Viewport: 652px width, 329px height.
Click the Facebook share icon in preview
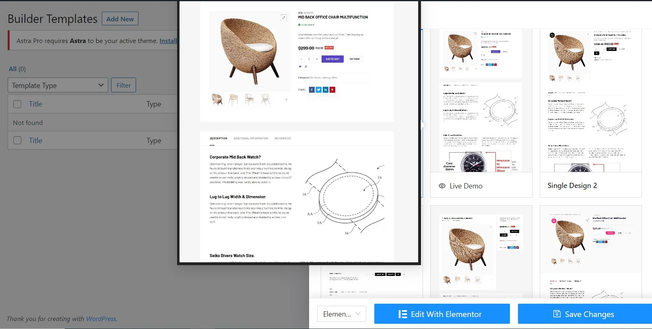[312, 90]
